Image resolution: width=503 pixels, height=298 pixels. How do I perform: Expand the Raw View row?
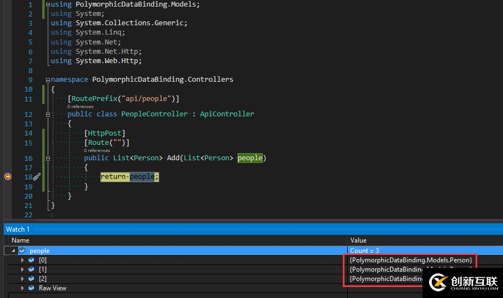coord(22,288)
